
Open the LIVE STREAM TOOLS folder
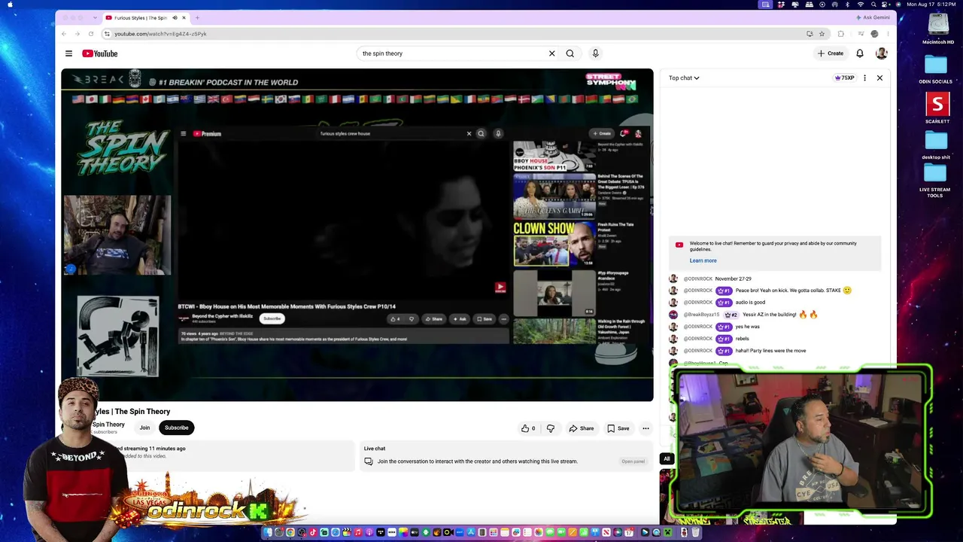935,181
